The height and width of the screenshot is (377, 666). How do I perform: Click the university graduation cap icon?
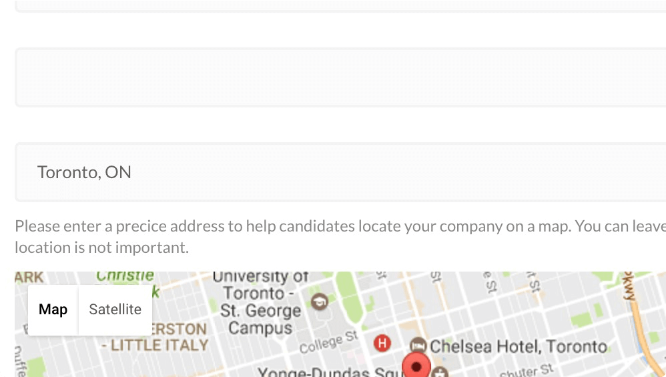tap(320, 302)
